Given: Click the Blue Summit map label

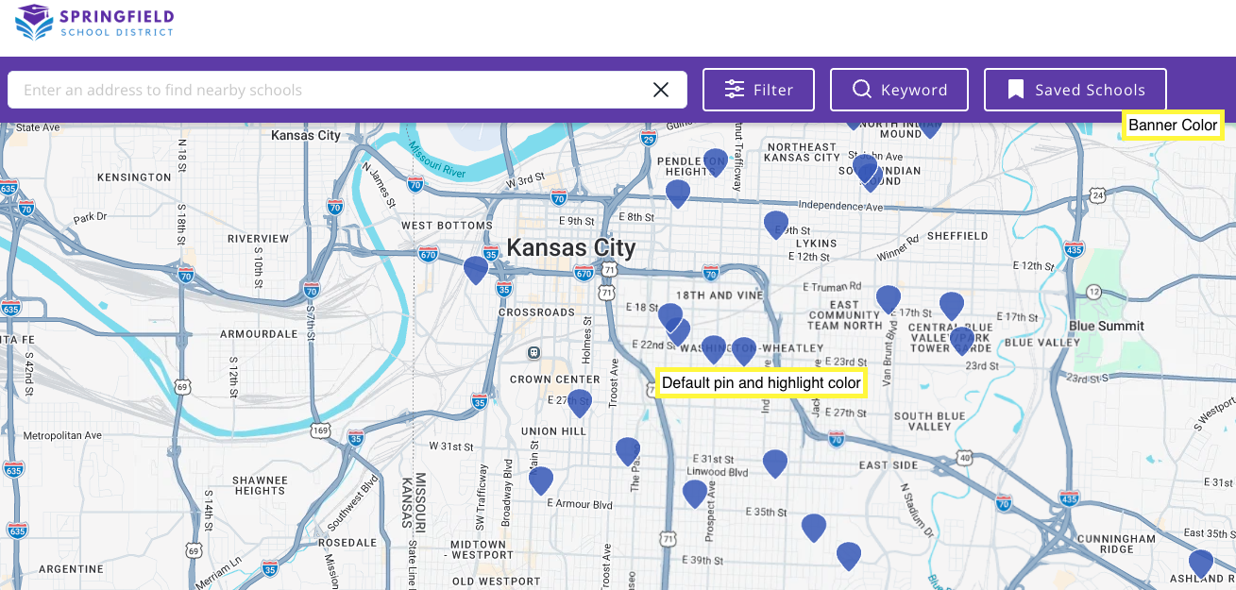Looking at the screenshot, I should (x=1107, y=326).
